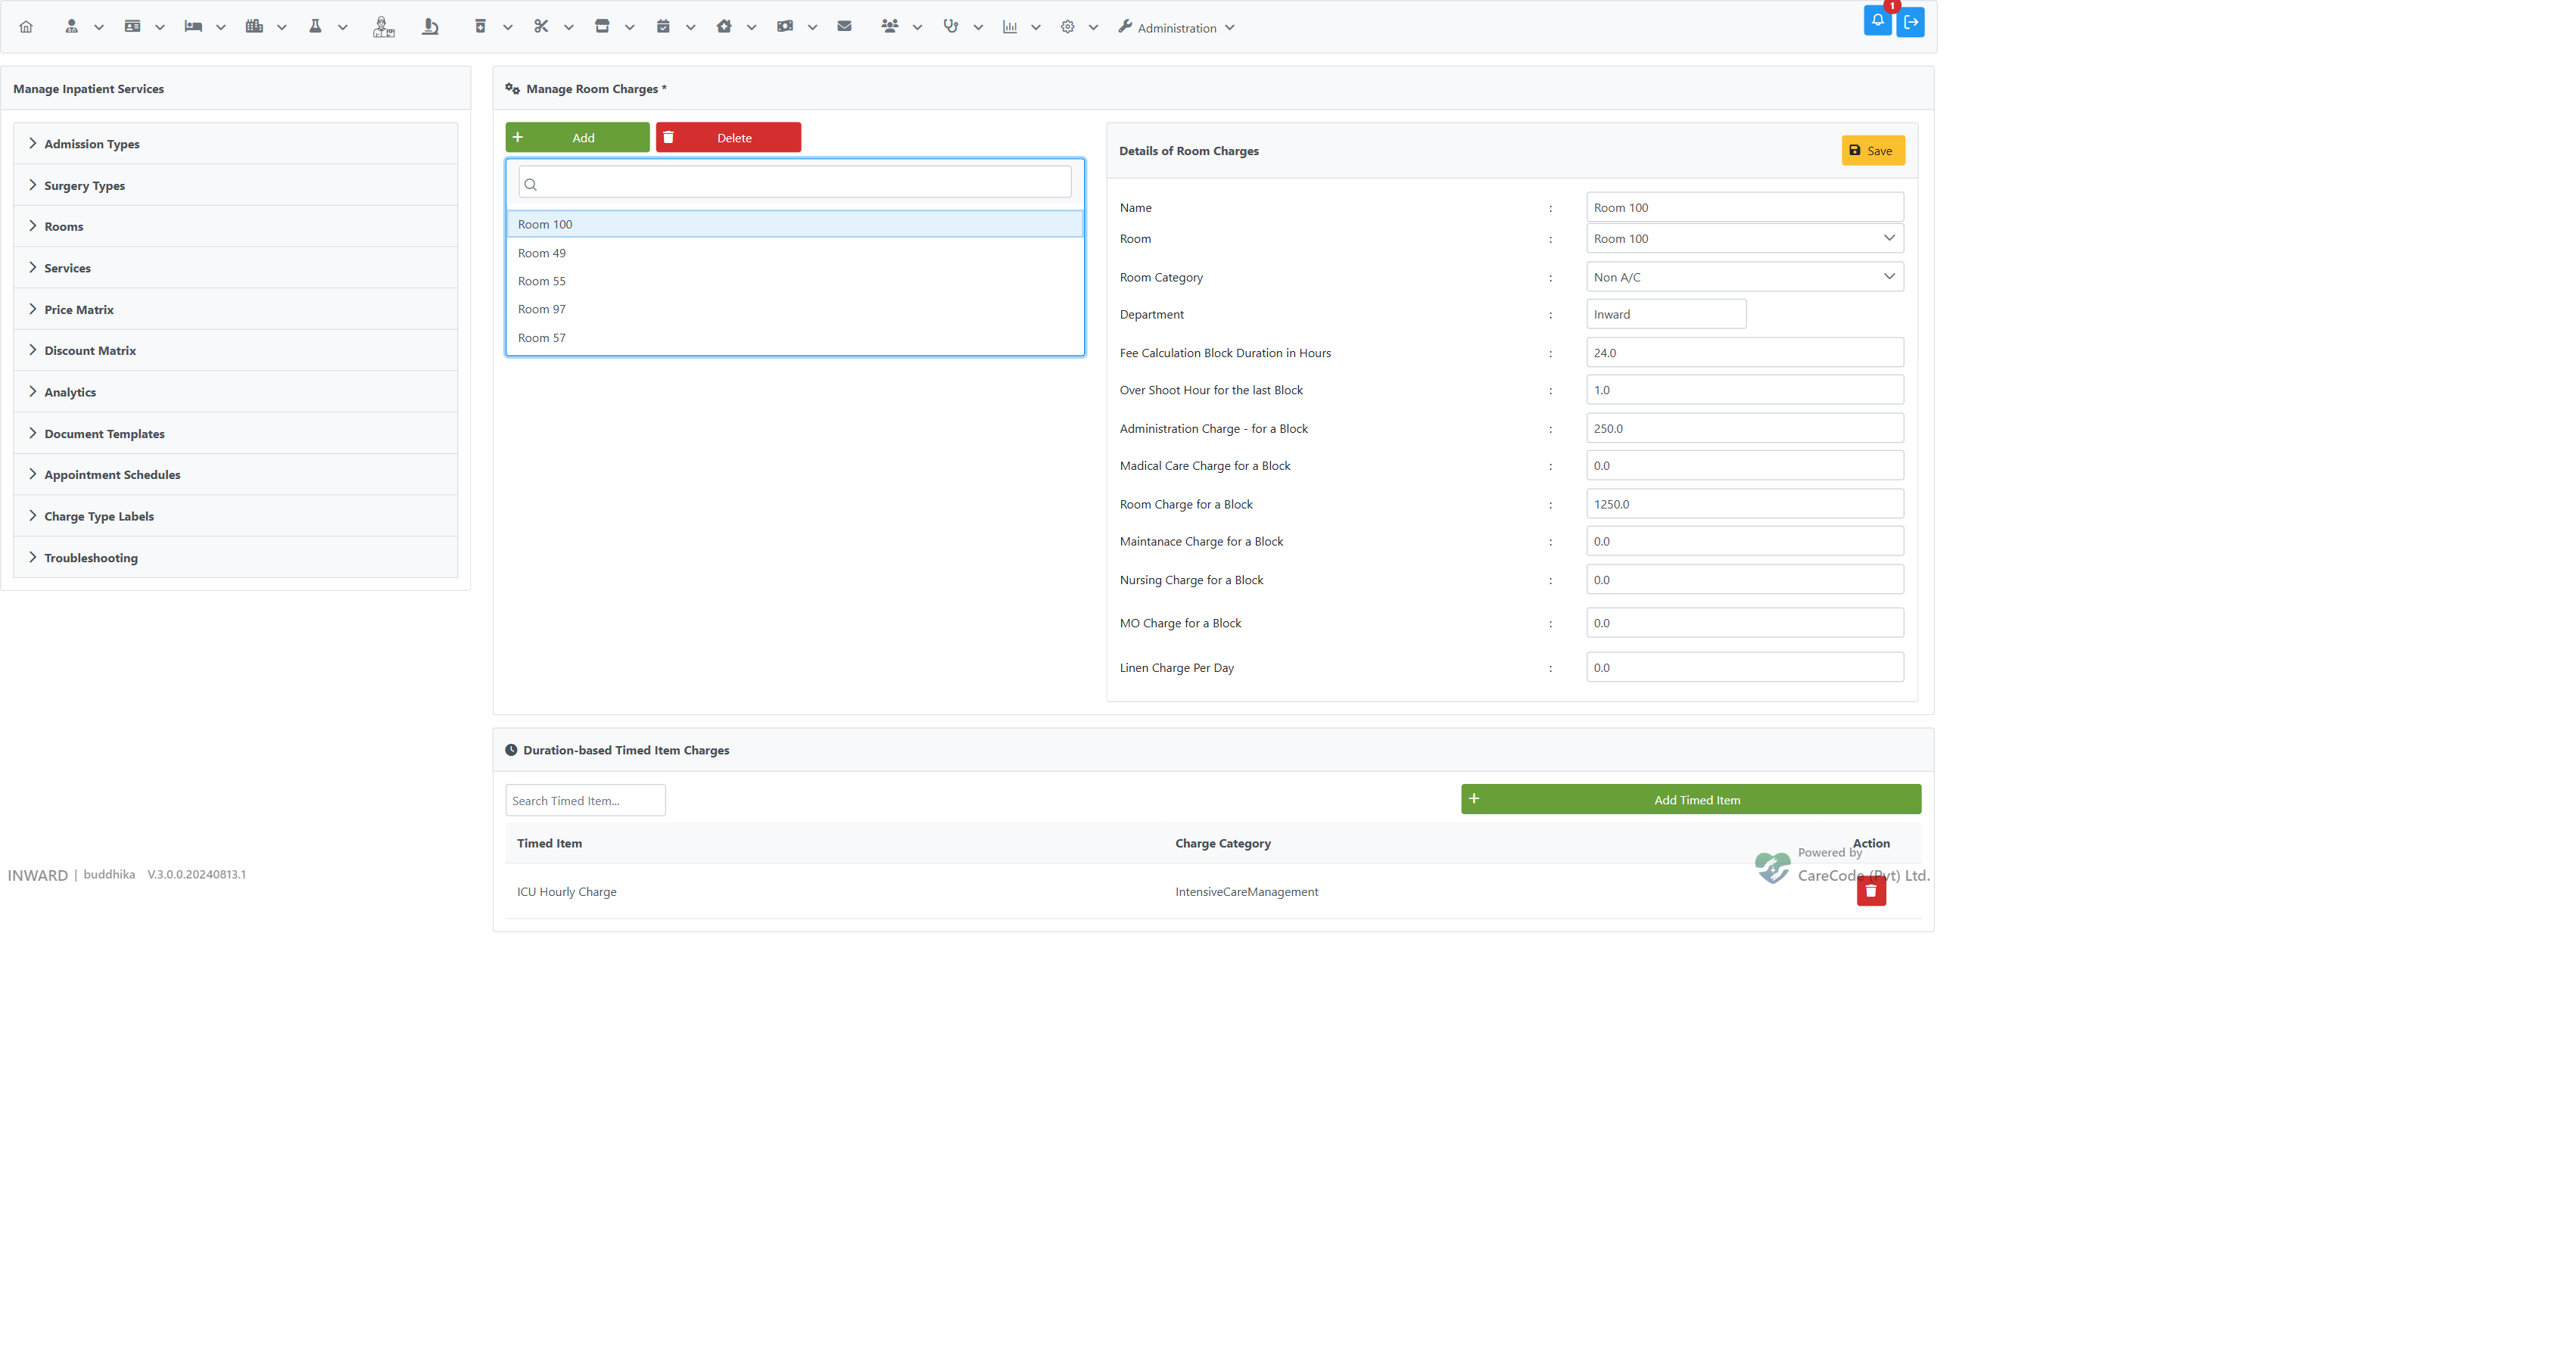Click the courier person with box icon
2576x1356 pixels.
(x=383, y=27)
